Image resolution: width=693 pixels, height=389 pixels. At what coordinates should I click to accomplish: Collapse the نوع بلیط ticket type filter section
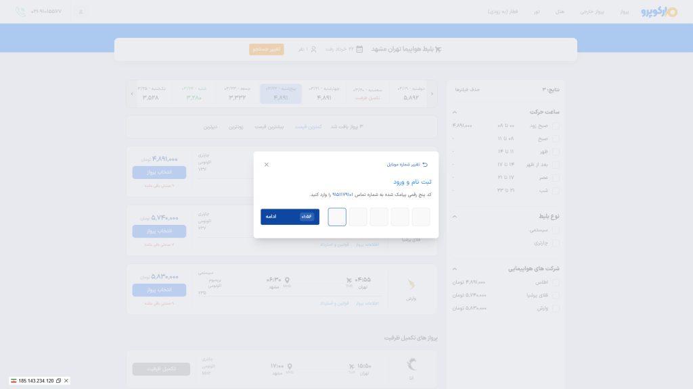pos(454,217)
